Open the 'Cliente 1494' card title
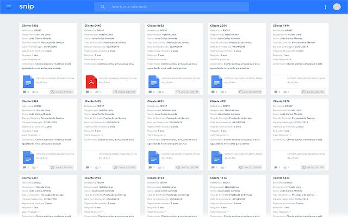 [281, 25]
